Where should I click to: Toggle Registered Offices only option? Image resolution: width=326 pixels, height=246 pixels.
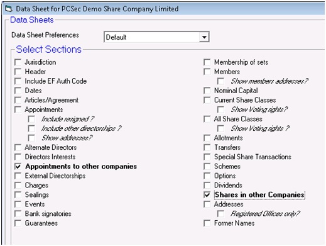(x=220, y=214)
